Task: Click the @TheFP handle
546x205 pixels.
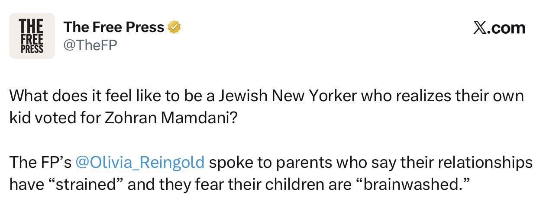Action: pyautogui.click(x=90, y=45)
